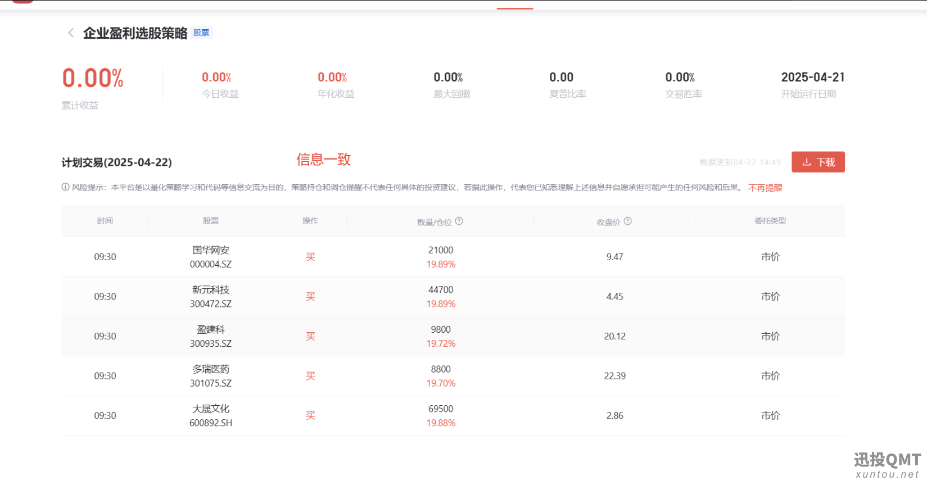The image size is (927, 485).
Task: Click the 时间 column header
Action: (105, 221)
